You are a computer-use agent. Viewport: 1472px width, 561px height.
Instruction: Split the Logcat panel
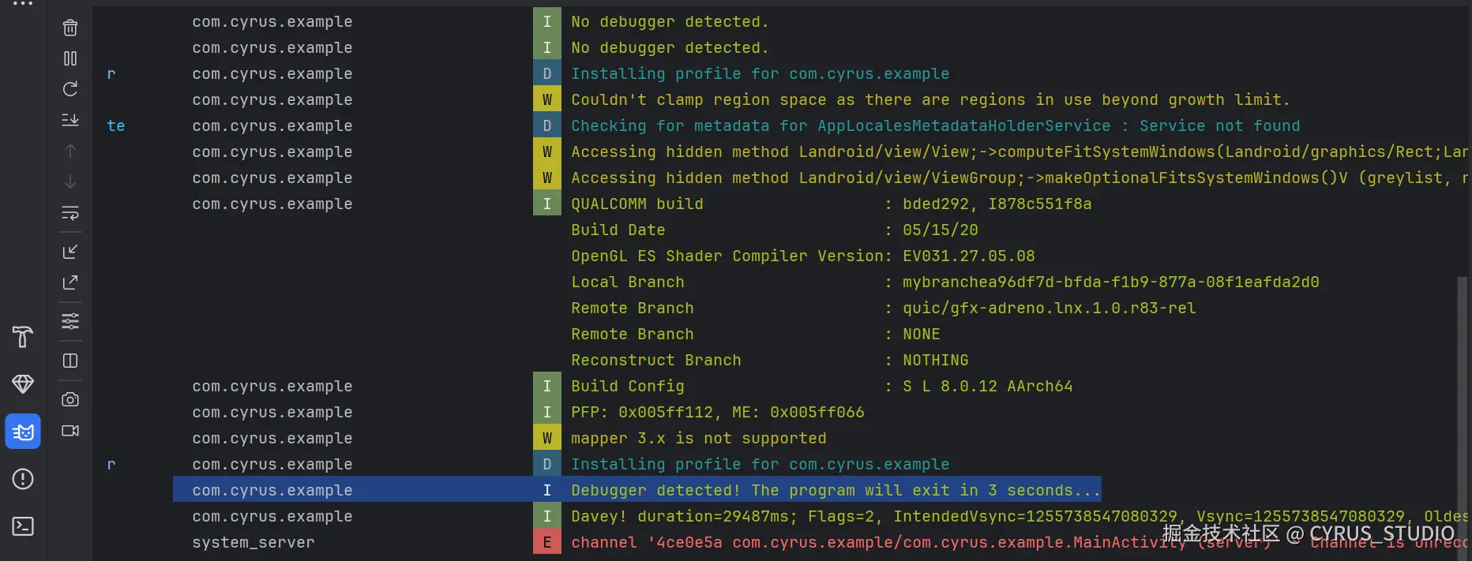click(x=70, y=361)
